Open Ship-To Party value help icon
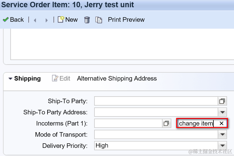The image size is (234, 156). [222, 101]
